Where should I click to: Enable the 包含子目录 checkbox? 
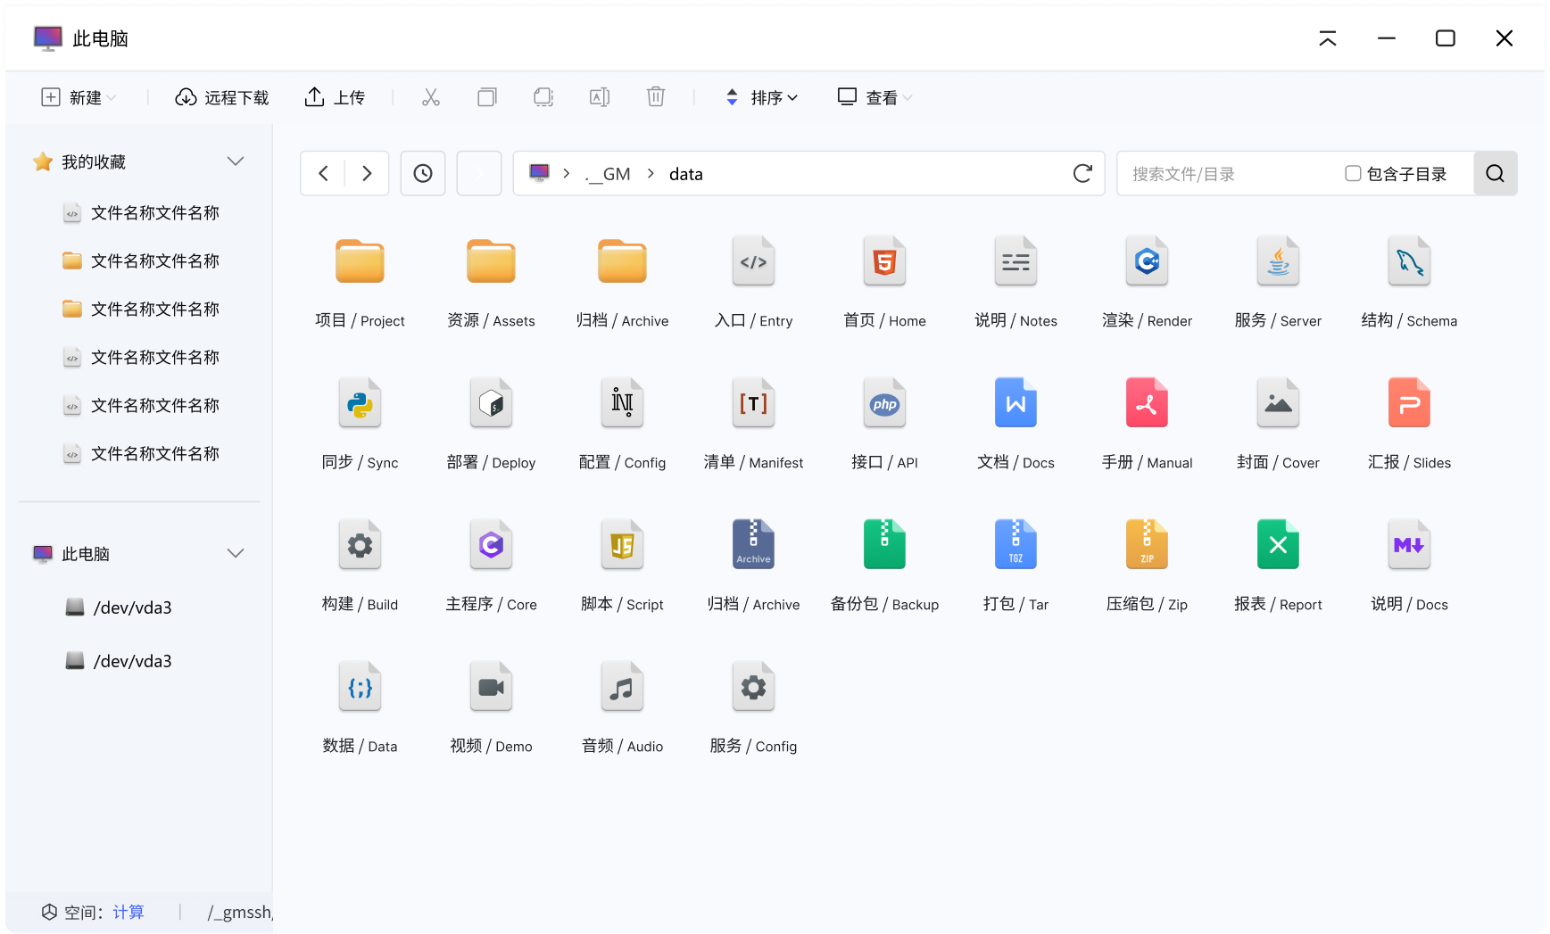pyautogui.click(x=1353, y=173)
